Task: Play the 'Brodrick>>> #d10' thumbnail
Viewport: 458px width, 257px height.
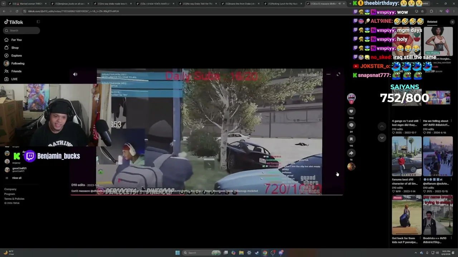Action: [438, 215]
